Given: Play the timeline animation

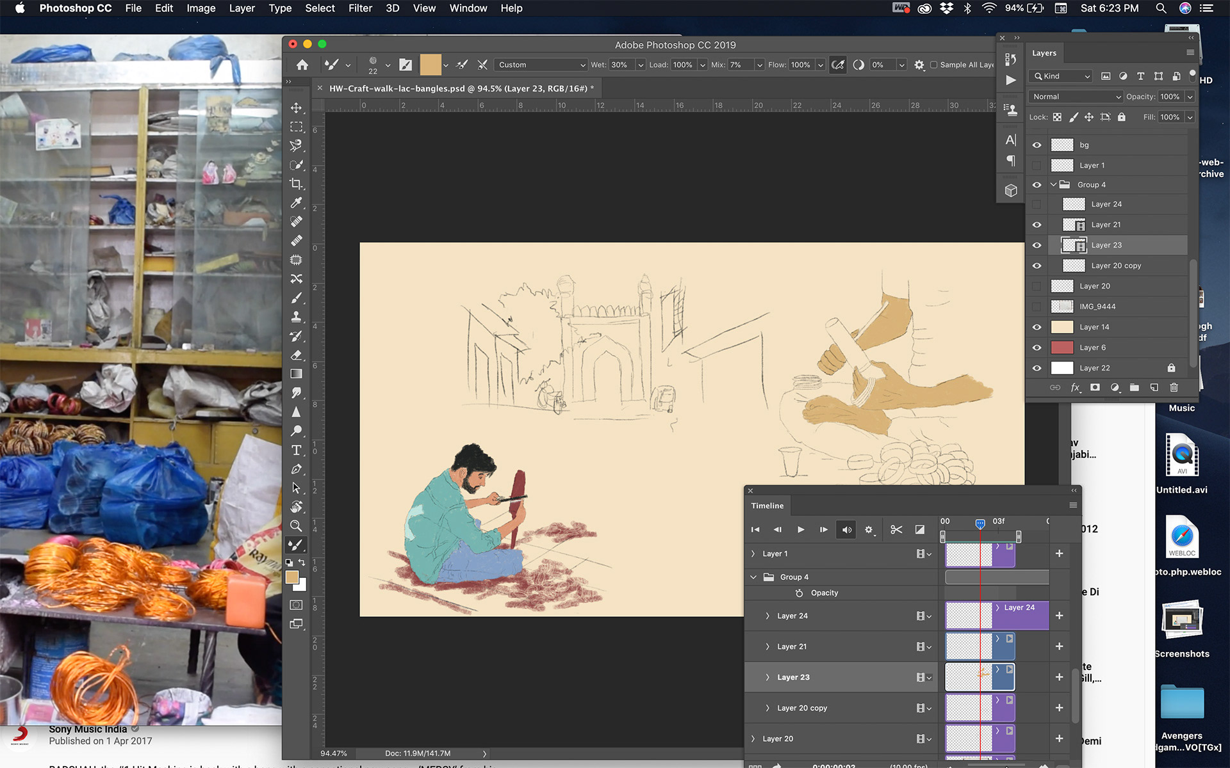Looking at the screenshot, I should coord(801,529).
